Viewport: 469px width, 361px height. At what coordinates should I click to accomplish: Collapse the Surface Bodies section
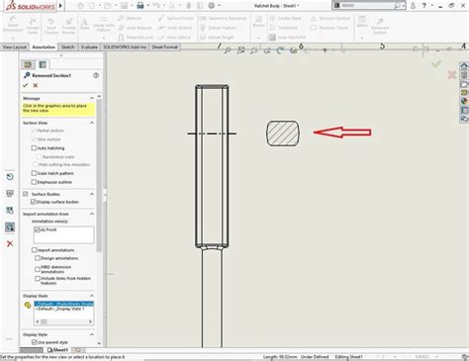[x=92, y=194]
